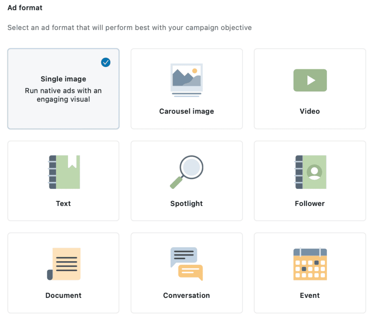The image size is (386, 323).
Task: Click the 'Ad format' heading
Action: [25, 8]
